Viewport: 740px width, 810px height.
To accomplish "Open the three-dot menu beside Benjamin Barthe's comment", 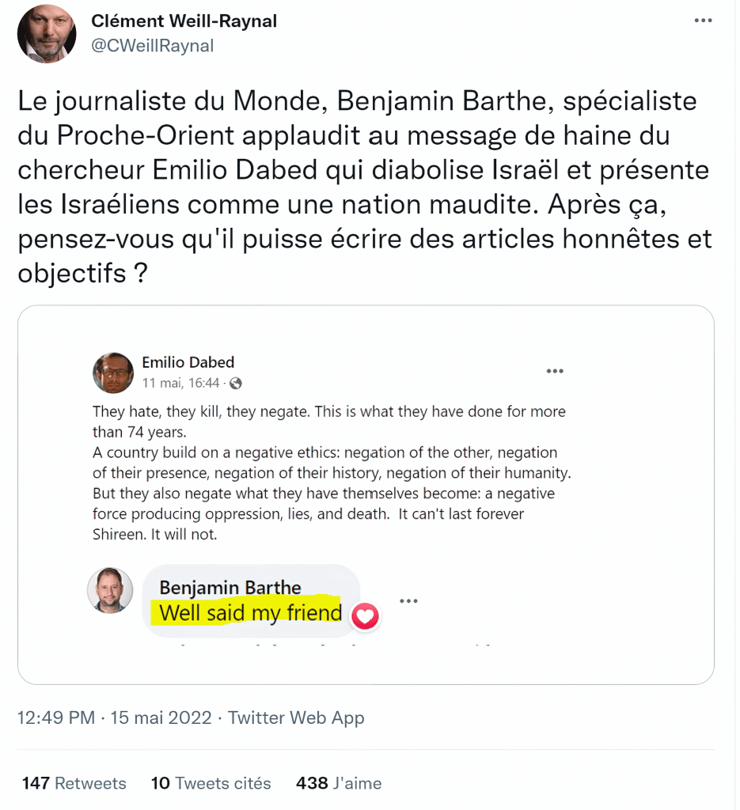I will click(x=408, y=601).
